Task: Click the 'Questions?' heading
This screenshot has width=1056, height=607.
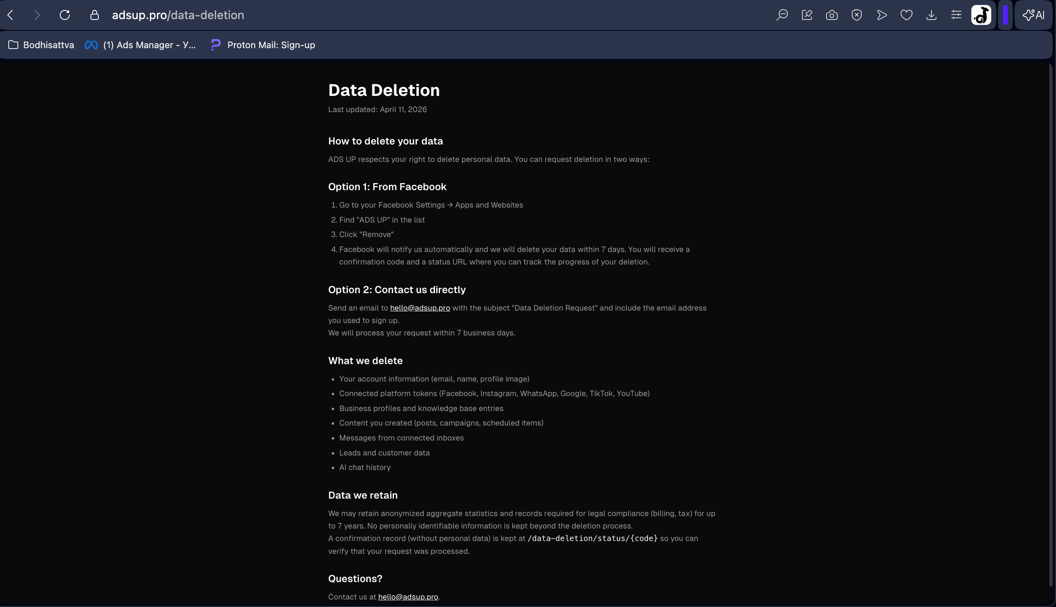Action: (355, 578)
